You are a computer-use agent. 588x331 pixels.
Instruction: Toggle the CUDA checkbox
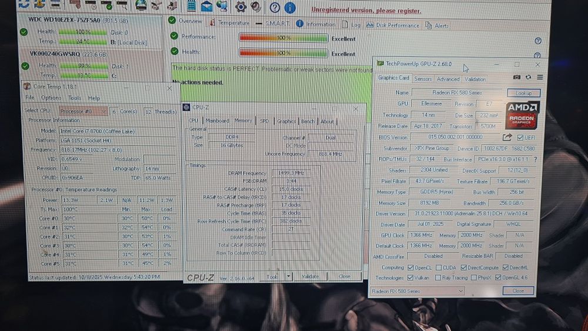[x=439, y=268]
